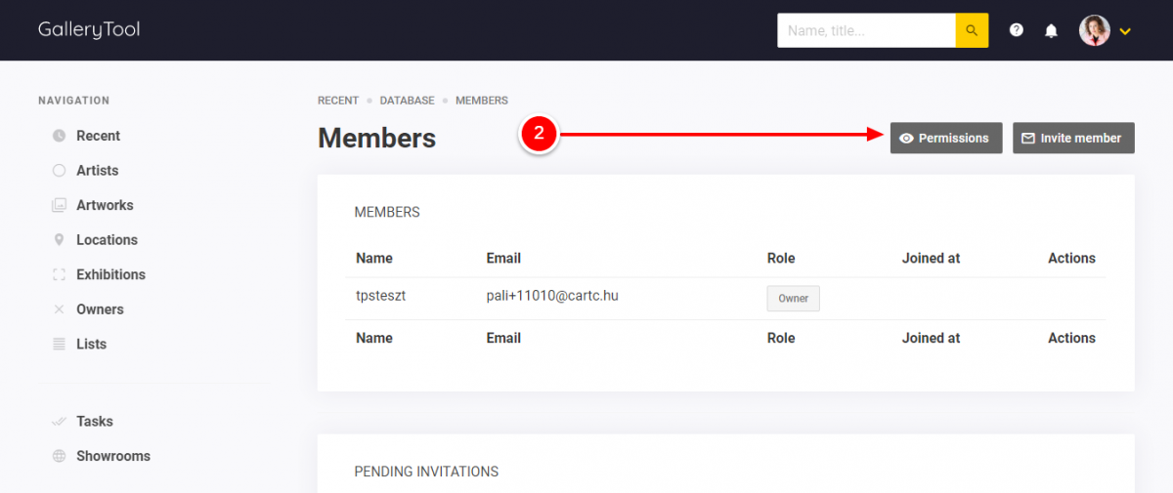The image size is (1173, 493).
Task: Open the notifications bell
Action: click(x=1051, y=30)
